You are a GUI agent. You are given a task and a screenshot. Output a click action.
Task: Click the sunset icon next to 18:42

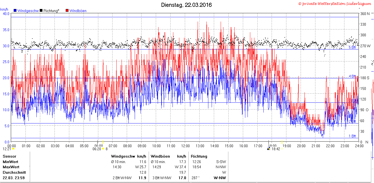tap(269, 149)
